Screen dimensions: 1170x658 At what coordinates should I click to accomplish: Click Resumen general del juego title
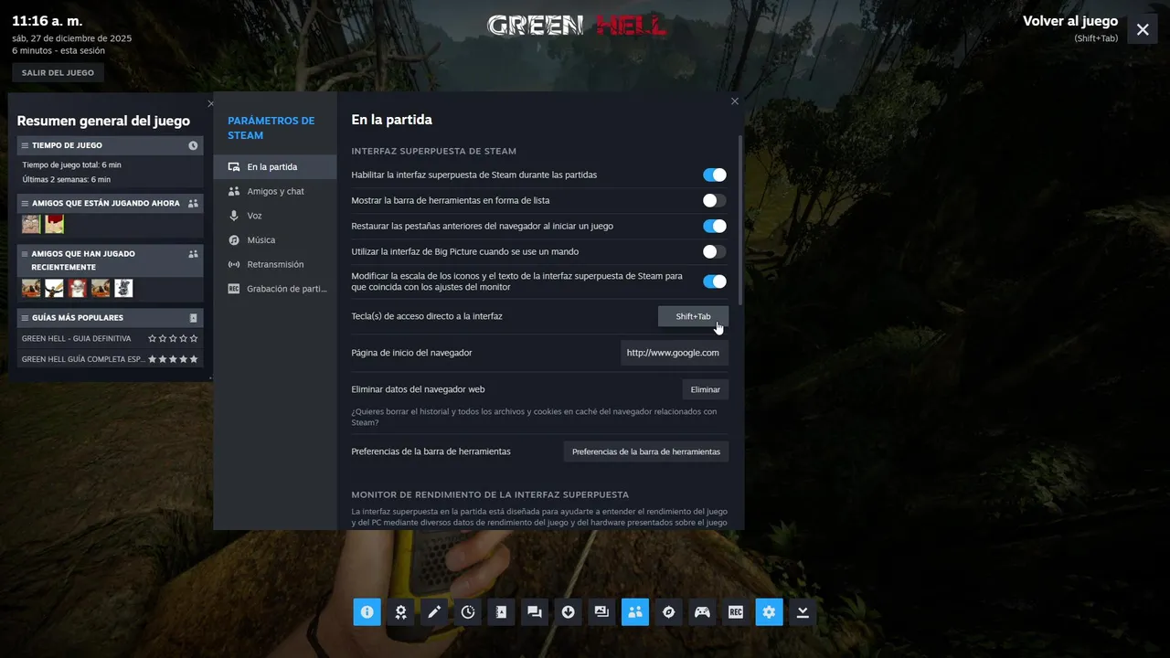103,121
